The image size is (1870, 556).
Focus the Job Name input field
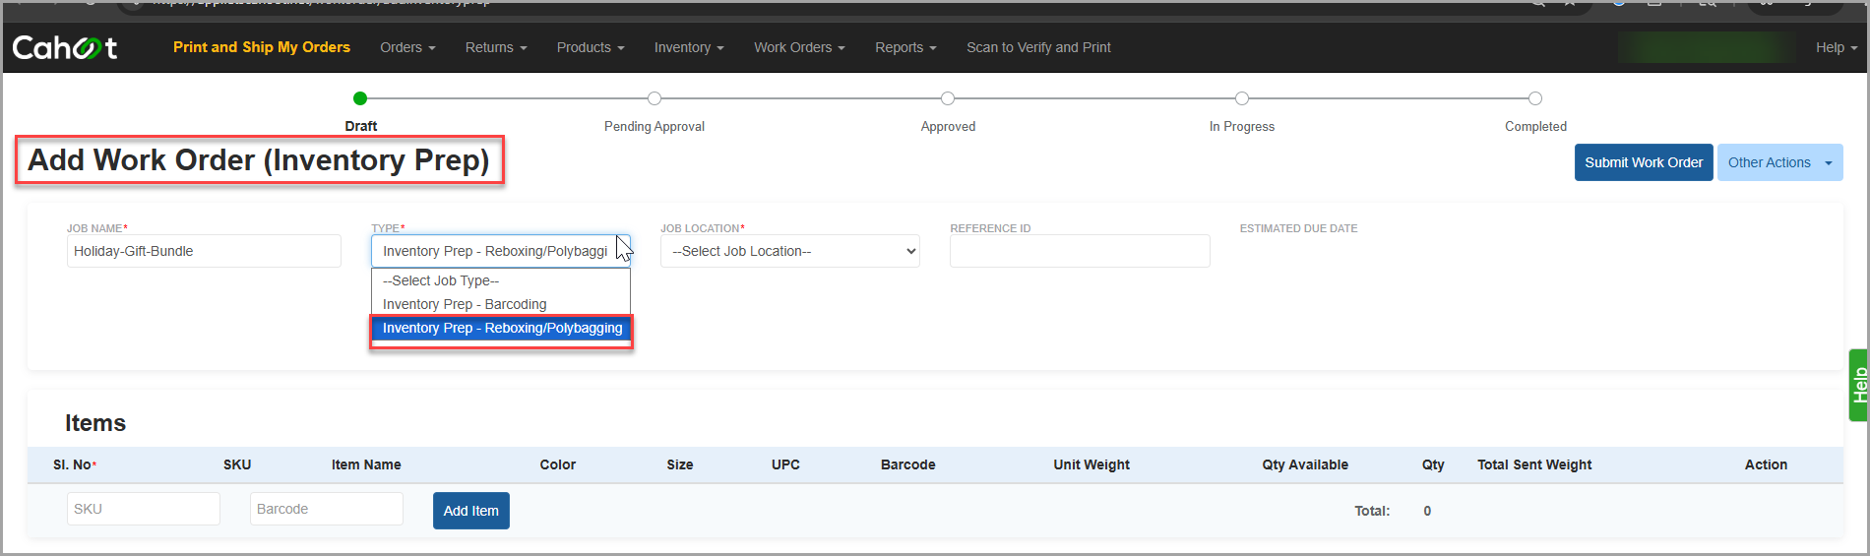(x=204, y=251)
